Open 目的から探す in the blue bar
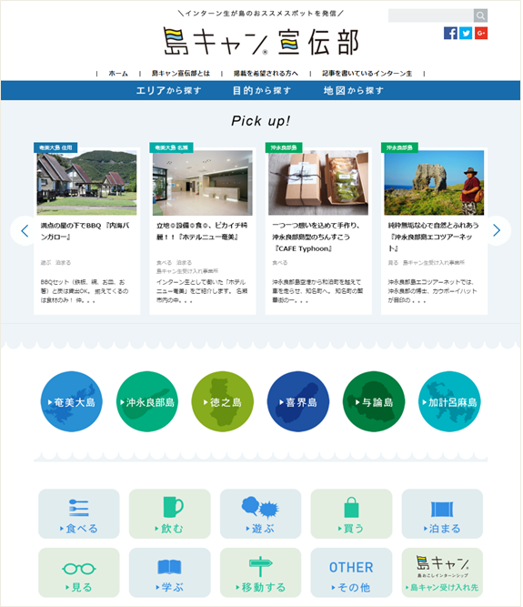Screen dimensions: 523x607 pyautogui.click(x=262, y=91)
